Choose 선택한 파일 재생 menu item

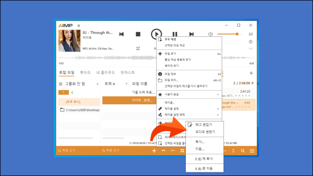click(189, 45)
